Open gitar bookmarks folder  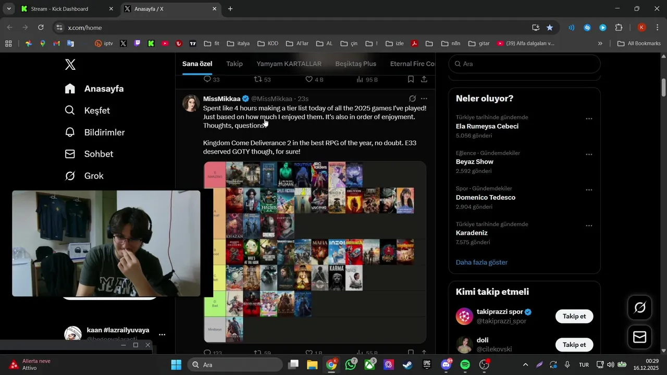click(479, 43)
